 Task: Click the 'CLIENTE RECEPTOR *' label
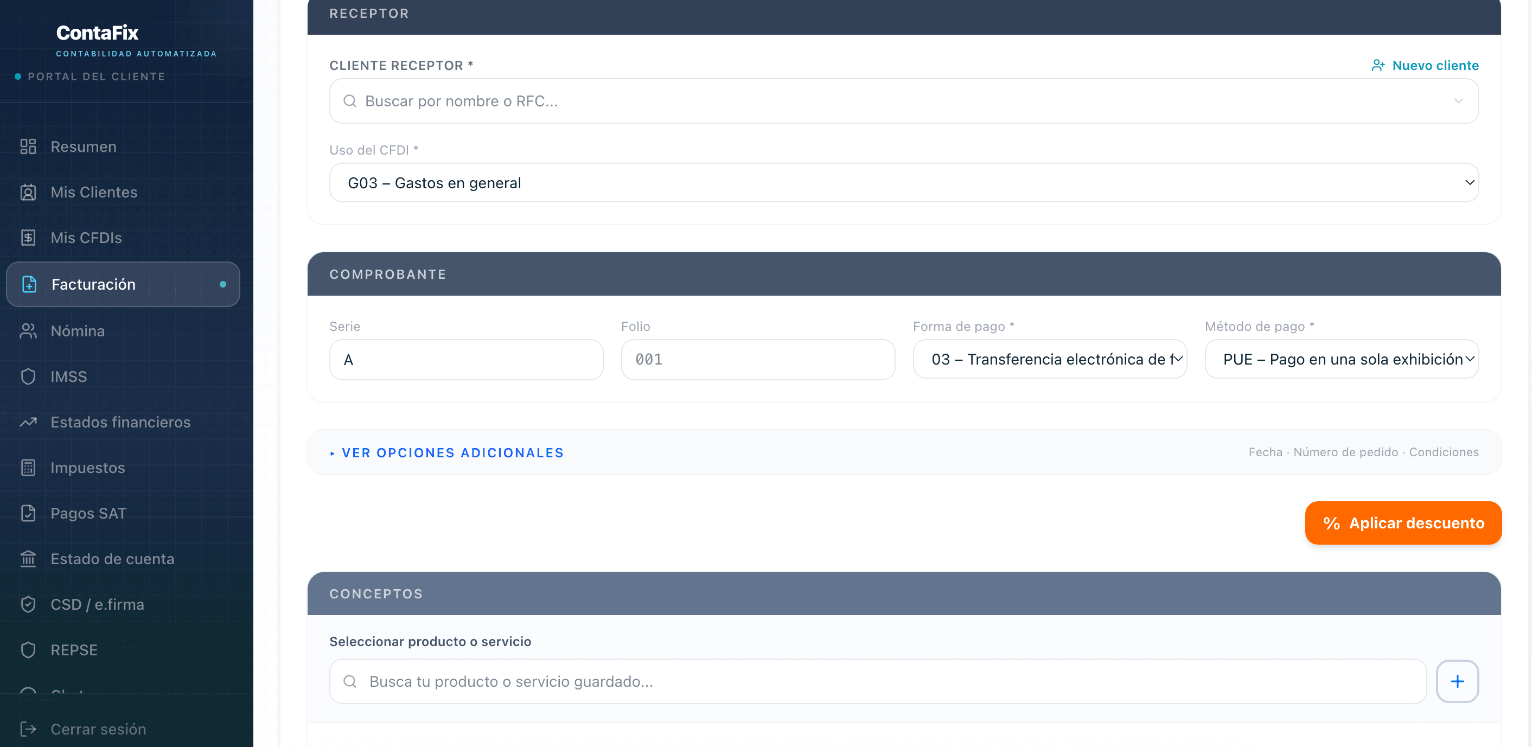(401, 66)
